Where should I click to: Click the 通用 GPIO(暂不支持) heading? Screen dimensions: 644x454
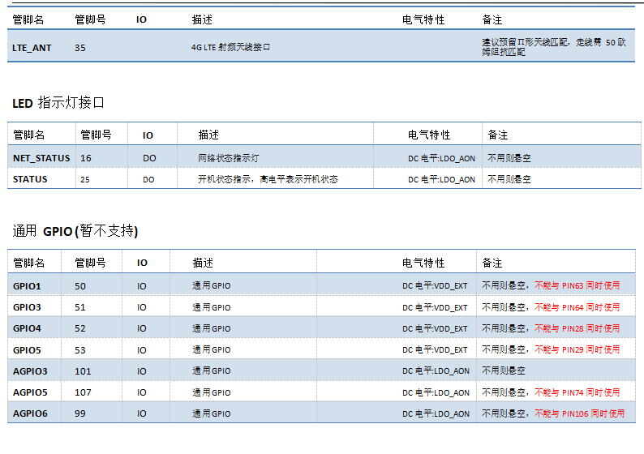[75, 231]
